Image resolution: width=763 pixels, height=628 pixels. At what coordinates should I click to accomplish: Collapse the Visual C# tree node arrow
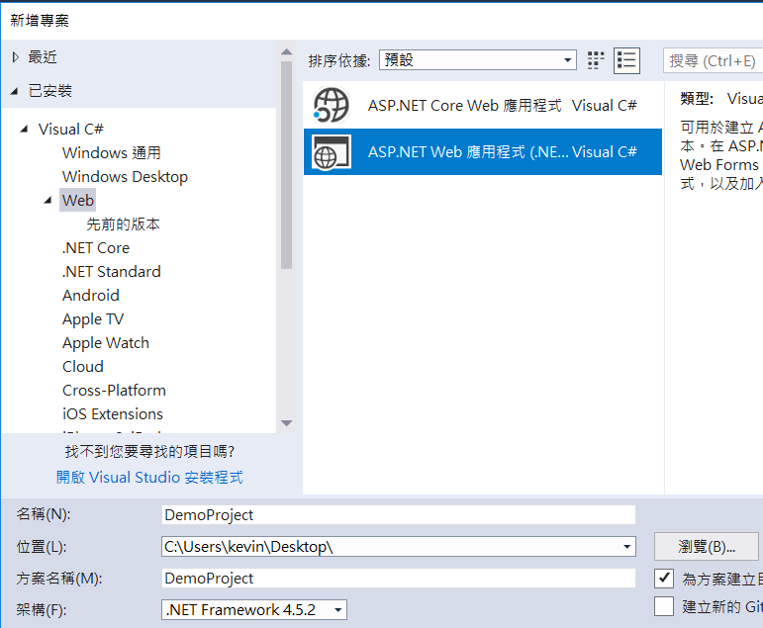click(x=25, y=129)
